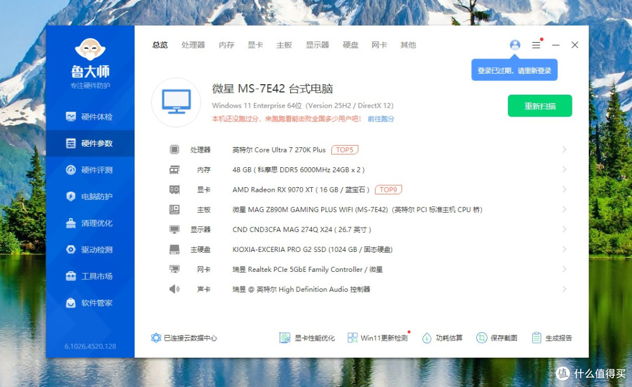Open the 硬件体检 sidebar section
632x387 pixels.
pyautogui.click(x=90, y=117)
